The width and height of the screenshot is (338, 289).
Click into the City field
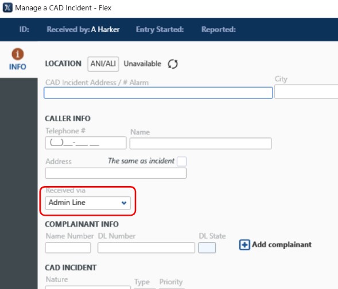click(306, 92)
